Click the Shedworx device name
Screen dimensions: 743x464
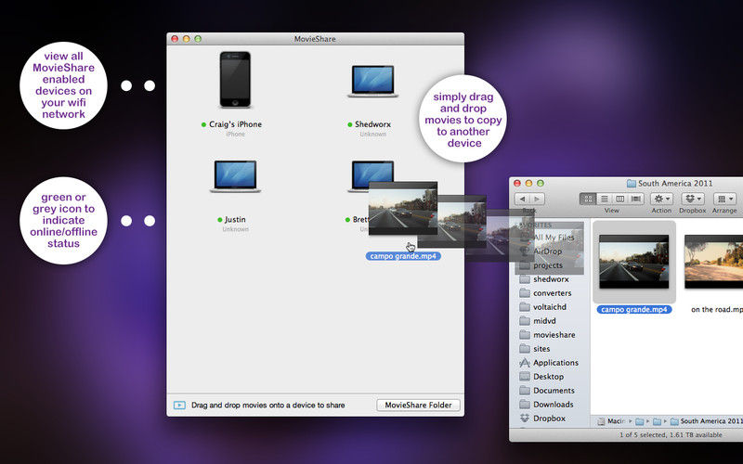coord(373,124)
